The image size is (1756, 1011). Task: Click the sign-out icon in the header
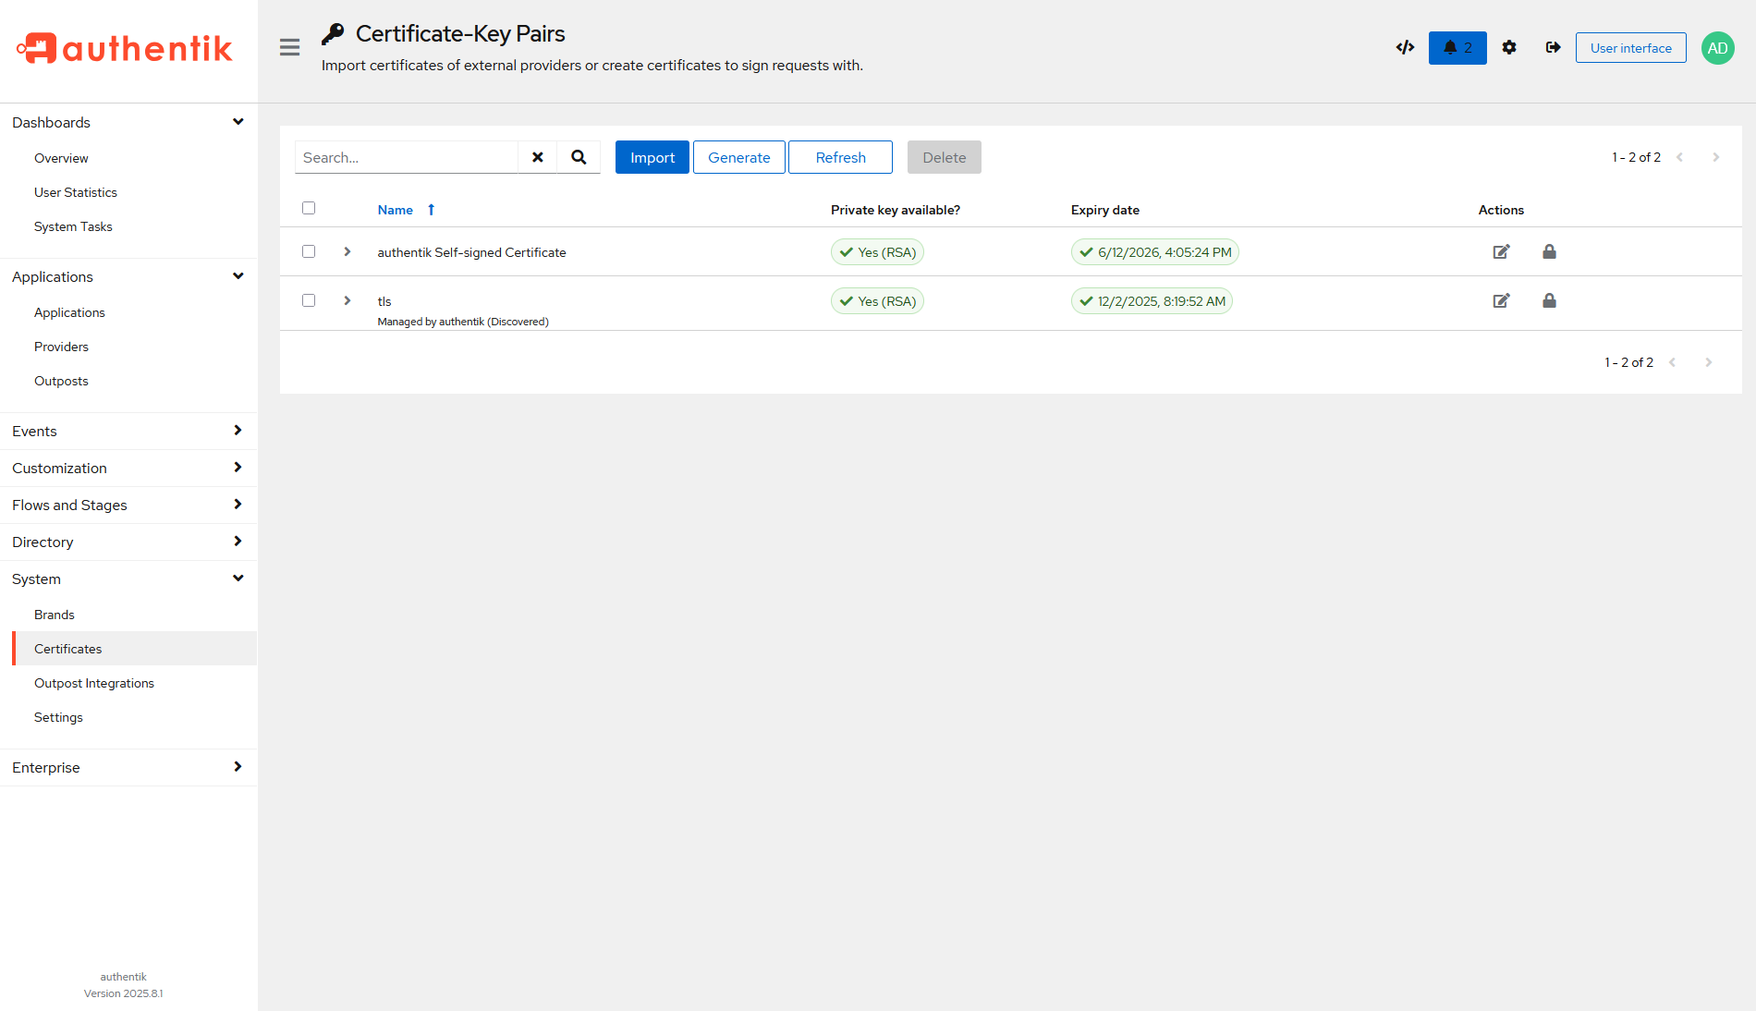coord(1553,47)
